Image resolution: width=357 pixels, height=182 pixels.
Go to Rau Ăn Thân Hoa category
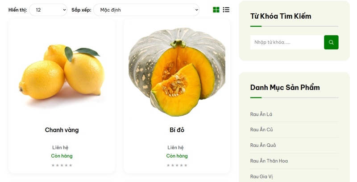pos(269,161)
